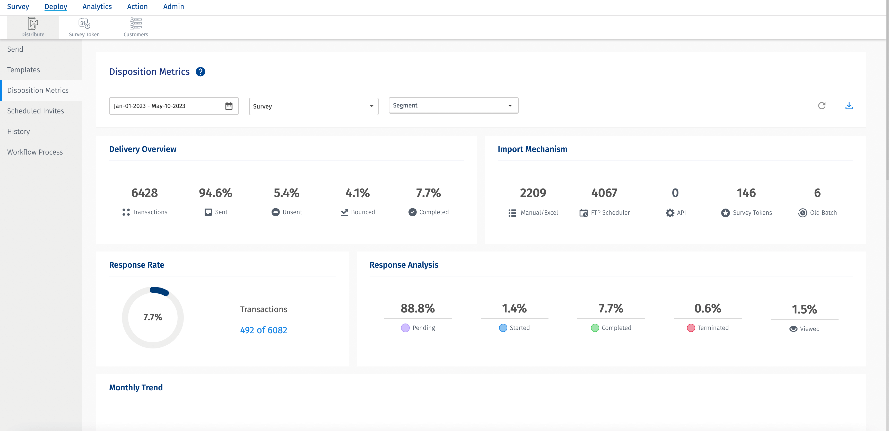
Task: Click the refresh metrics icon
Action: point(822,106)
